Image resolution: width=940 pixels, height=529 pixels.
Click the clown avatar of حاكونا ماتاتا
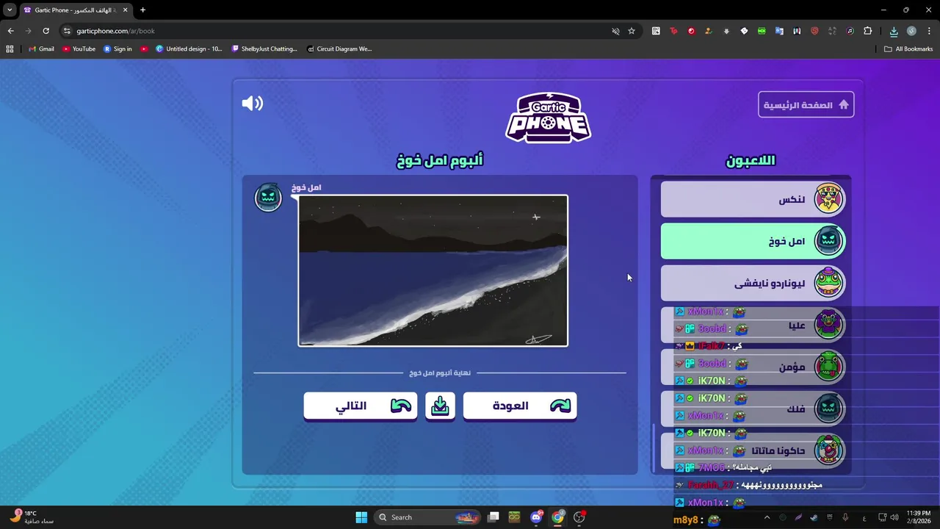(x=828, y=450)
